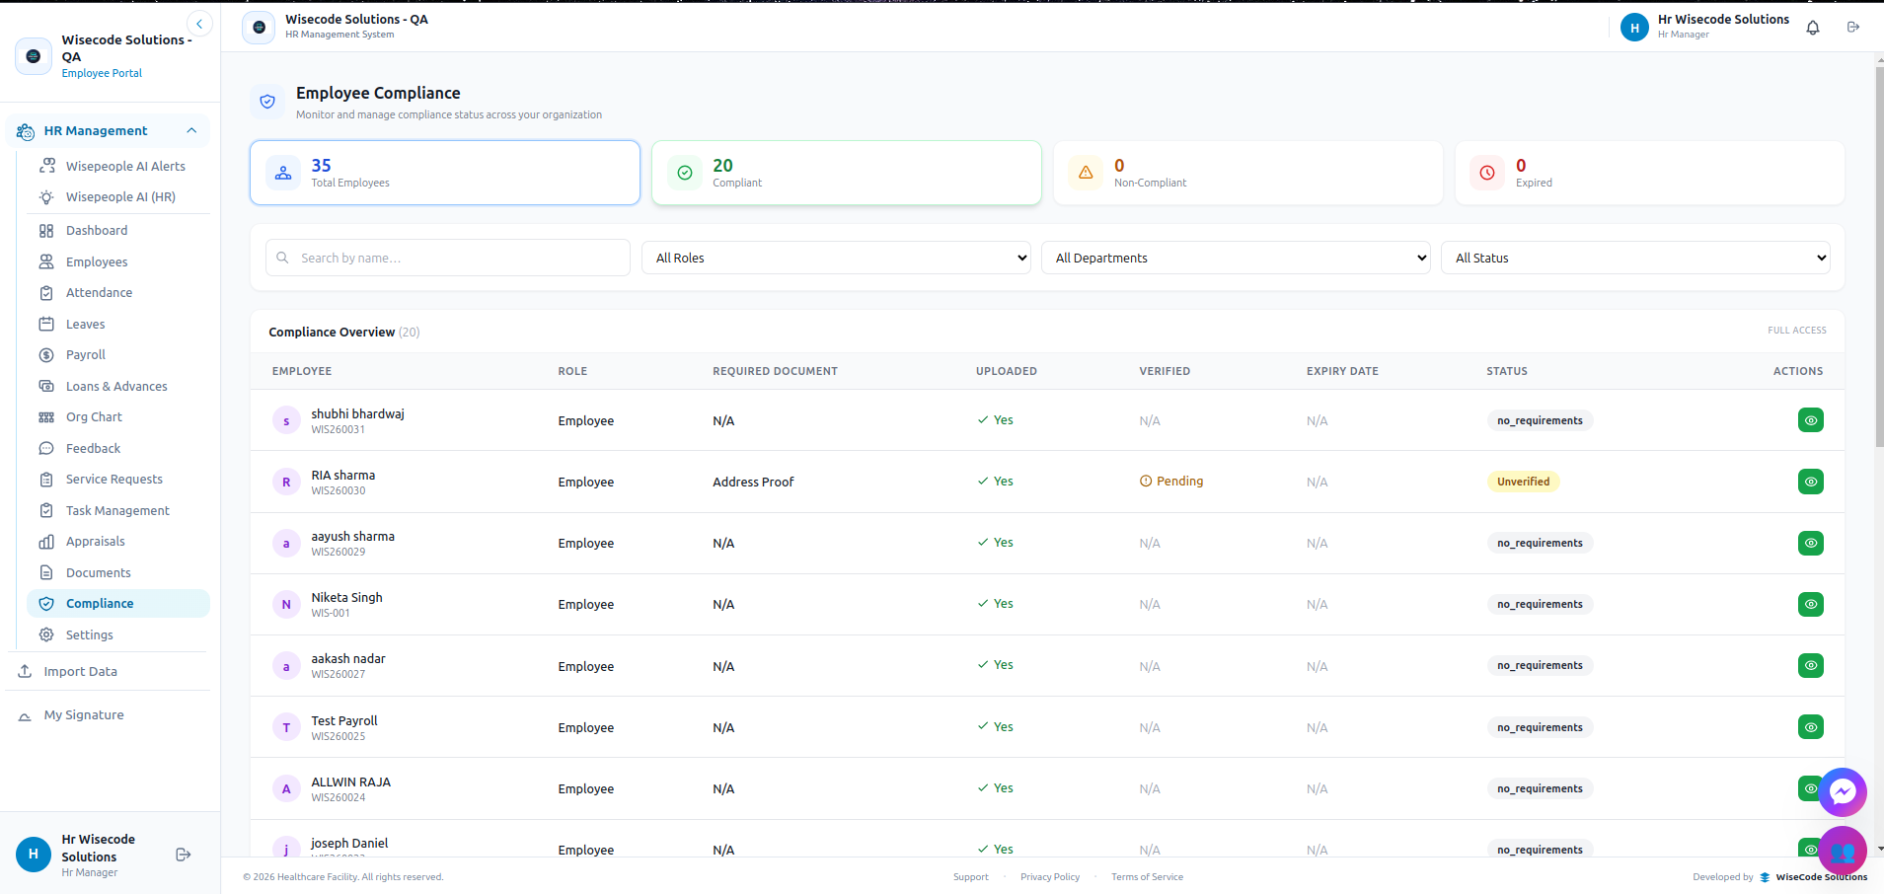Open Loans & Advances
The width and height of the screenshot is (1884, 894).
tap(118, 386)
